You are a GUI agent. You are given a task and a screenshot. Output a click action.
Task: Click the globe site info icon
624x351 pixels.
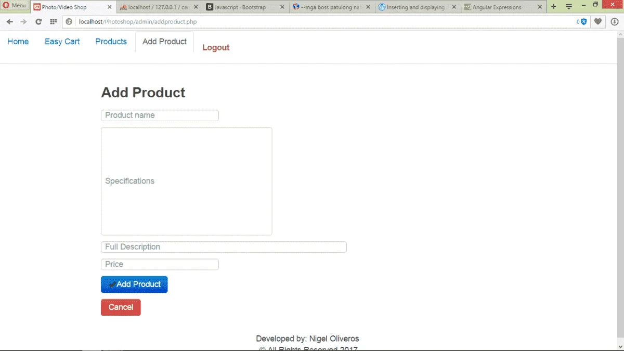click(x=69, y=22)
